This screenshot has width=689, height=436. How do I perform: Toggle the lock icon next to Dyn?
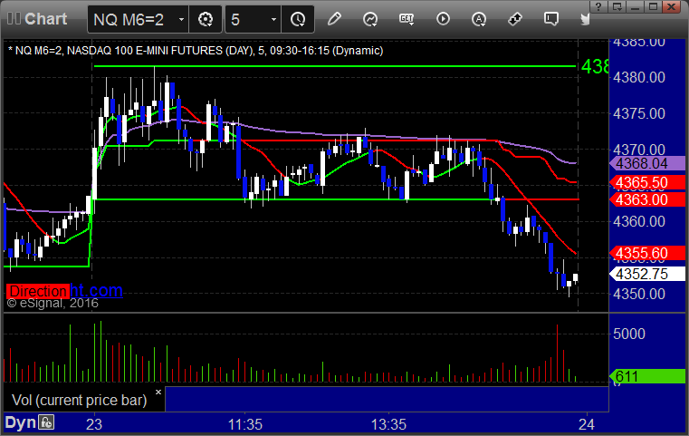point(46,422)
